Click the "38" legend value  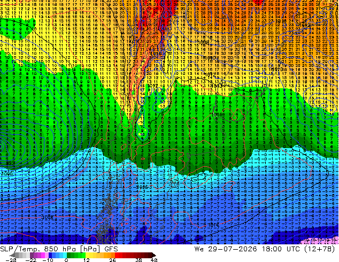pyautogui.click(x=139, y=260)
